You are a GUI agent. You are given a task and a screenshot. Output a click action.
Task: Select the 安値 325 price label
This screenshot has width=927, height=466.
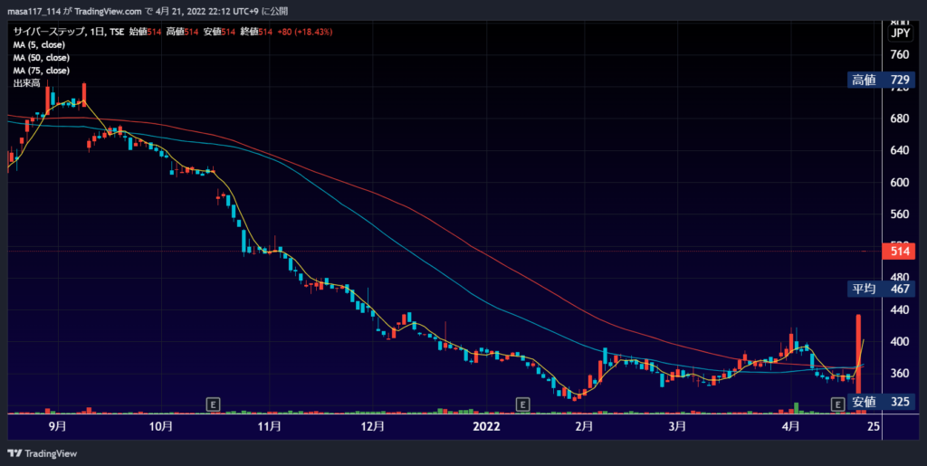click(880, 403)
